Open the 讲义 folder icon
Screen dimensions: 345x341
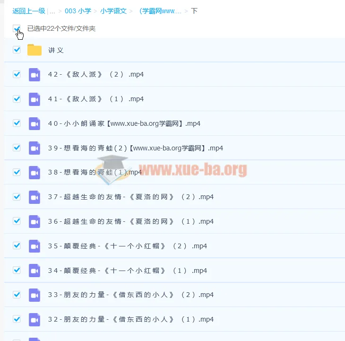[34, 50]
